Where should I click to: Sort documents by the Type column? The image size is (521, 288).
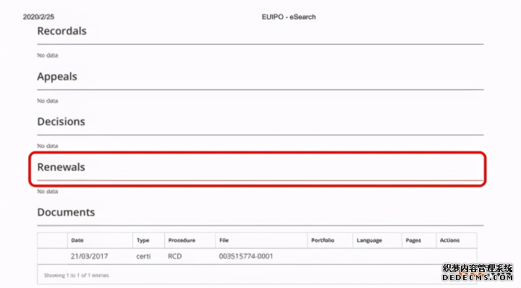pos(143,240)
